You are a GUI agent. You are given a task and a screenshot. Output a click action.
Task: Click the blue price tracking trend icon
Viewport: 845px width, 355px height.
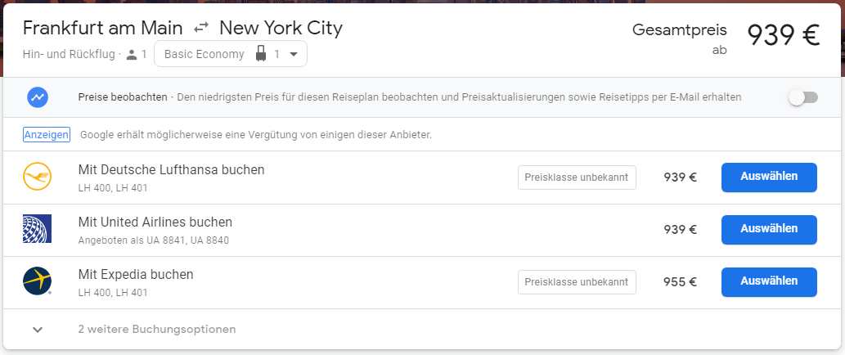[x=38, y=97]
